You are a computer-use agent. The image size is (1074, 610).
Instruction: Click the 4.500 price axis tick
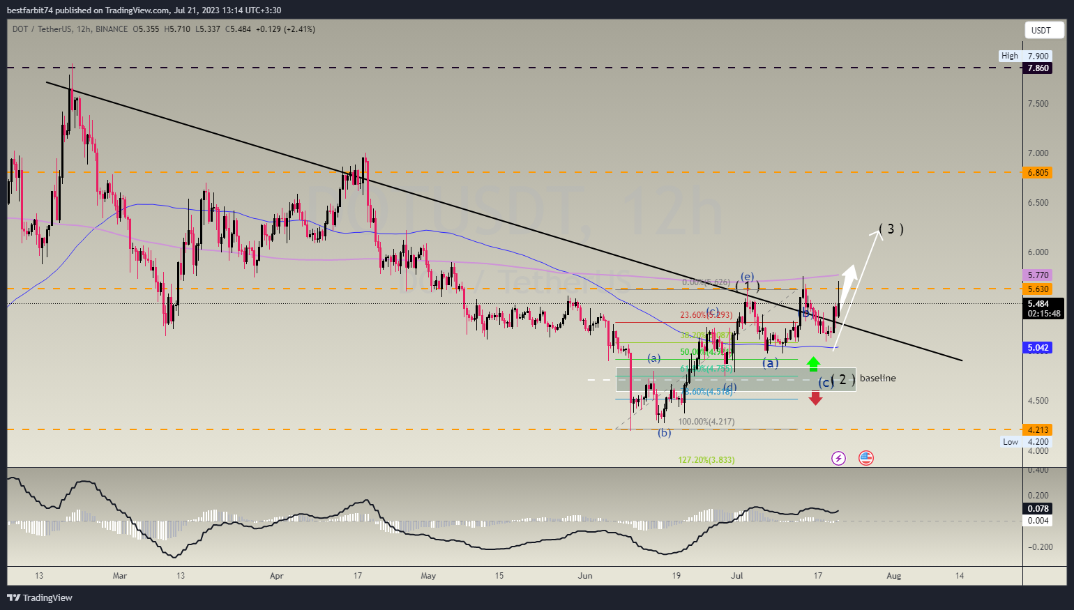(x=1038, y=401)
